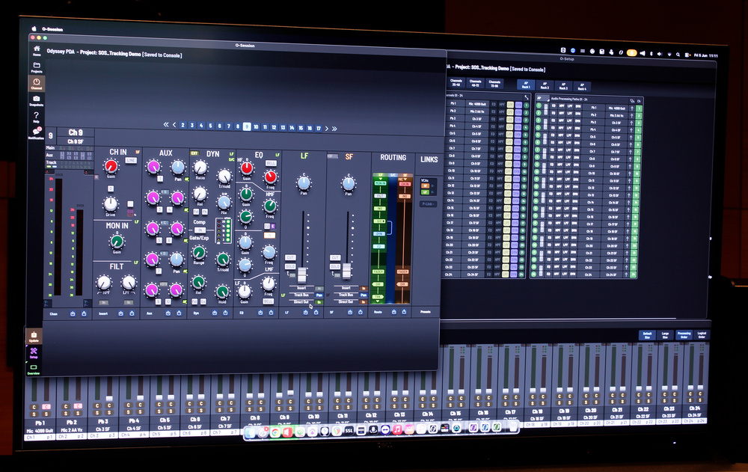This screenshot has height=472, width=748.
Task: Open the Help question mark icon
Action: point(36,117)
